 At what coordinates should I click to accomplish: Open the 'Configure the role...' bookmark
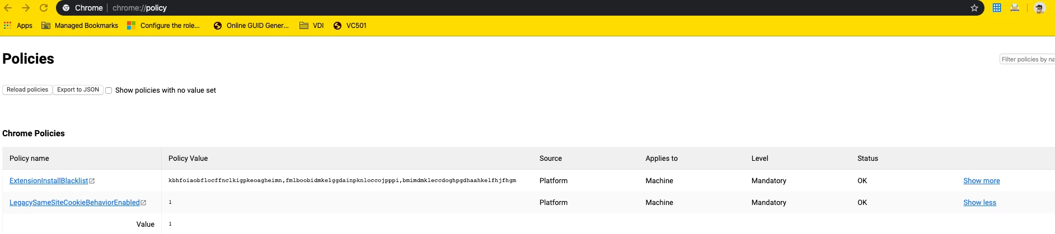click(x=163, y=26)
